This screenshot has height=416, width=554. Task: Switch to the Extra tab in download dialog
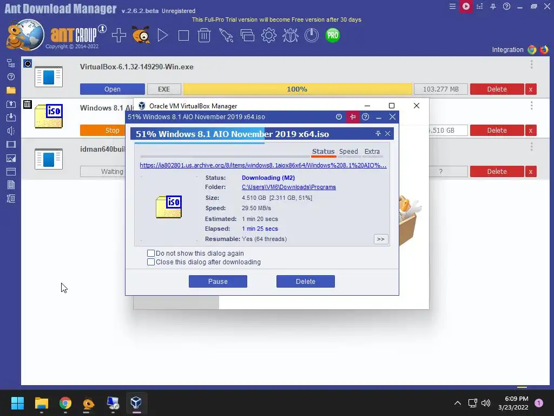pyautogui.click(x=372, y=152)
